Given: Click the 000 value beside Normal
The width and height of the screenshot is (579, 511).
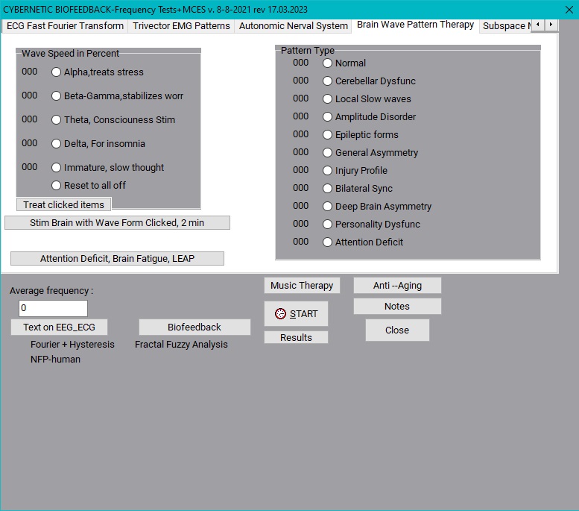Looking at the screenshot, I should [300, 63].
